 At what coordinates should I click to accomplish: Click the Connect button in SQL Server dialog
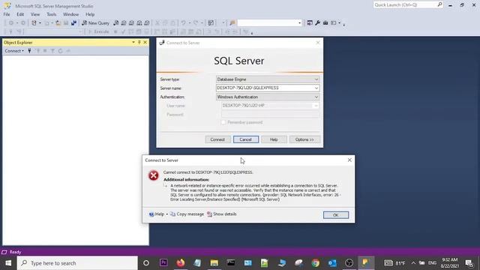(x=217, y=139)
